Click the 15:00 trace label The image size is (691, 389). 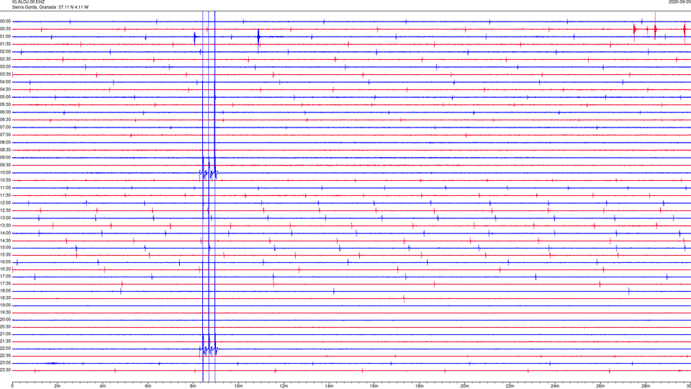[x=5, y=247]
